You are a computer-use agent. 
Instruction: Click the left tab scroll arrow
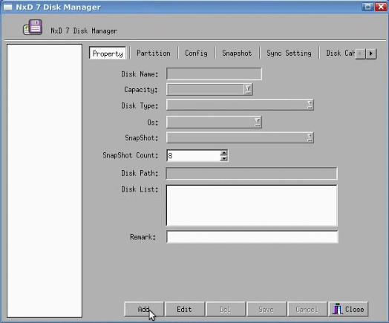point(360,53)
